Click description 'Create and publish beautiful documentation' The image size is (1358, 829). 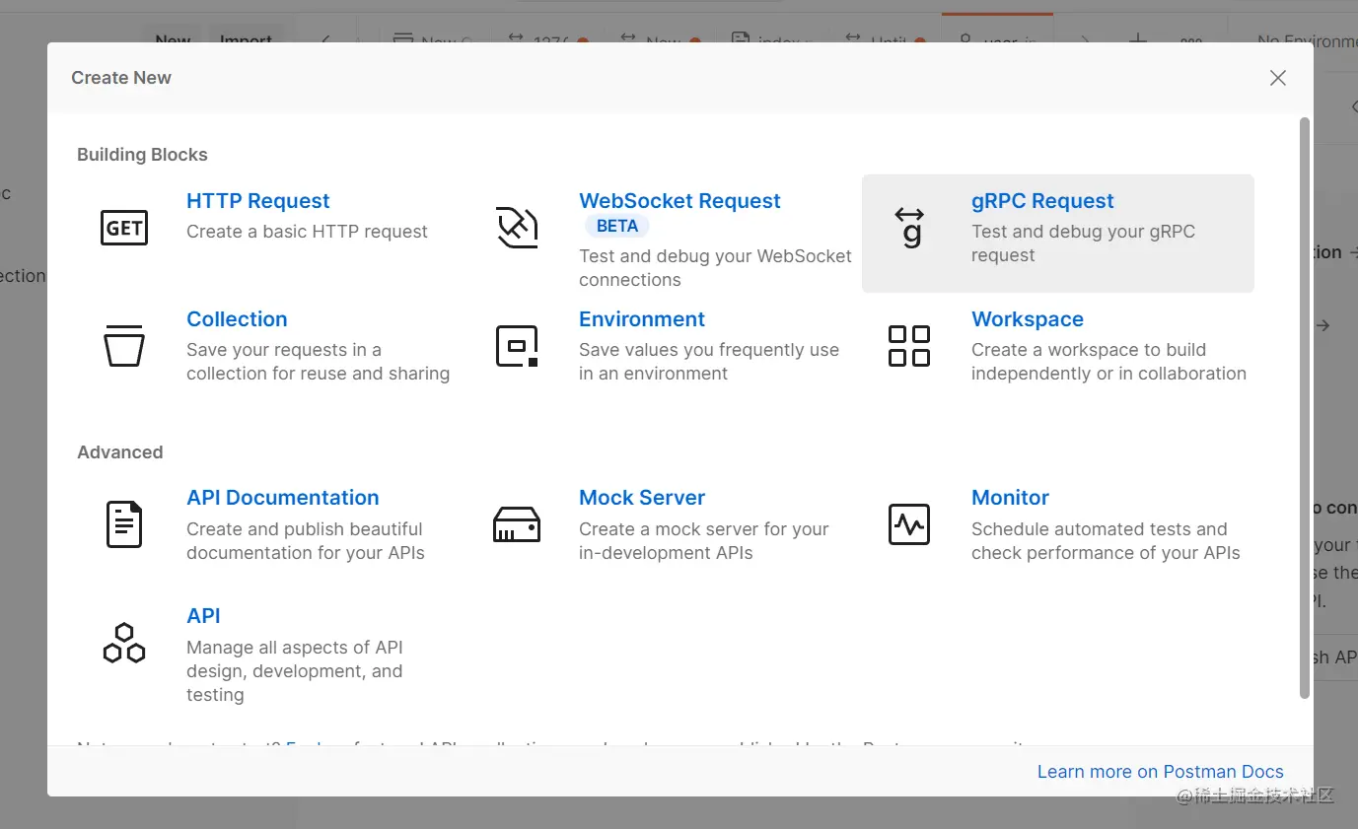coord(306,541)
